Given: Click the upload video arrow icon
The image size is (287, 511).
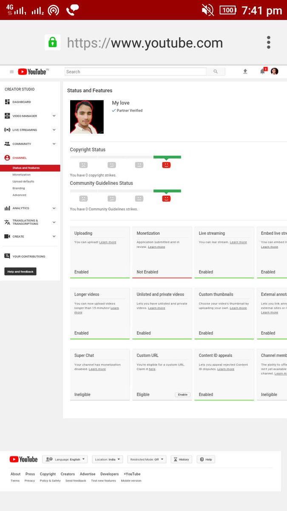Looking at the screenshot, I should (245, 72).
